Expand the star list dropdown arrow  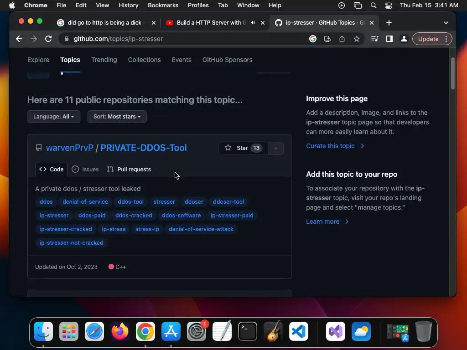click(276, 148)
